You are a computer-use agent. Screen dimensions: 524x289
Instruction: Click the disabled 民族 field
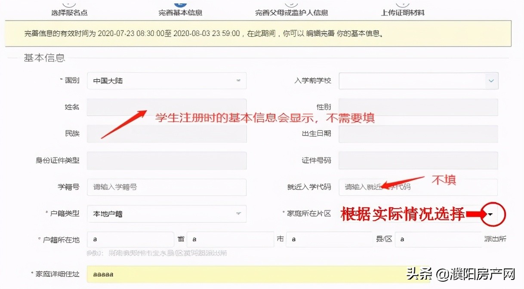[166, 134]
